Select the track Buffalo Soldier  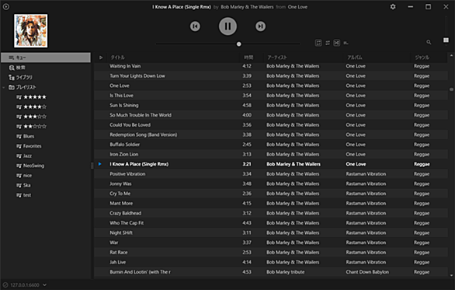pos(124,145)
